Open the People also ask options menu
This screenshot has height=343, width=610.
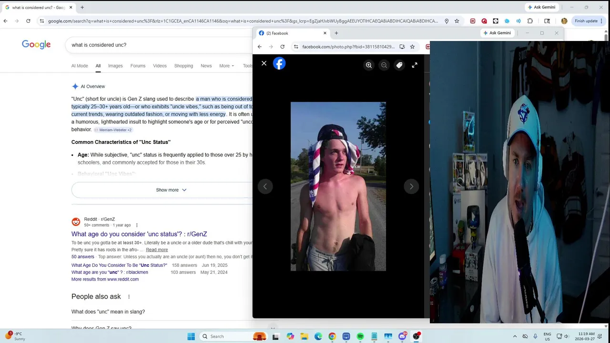(x=129, y=297)
